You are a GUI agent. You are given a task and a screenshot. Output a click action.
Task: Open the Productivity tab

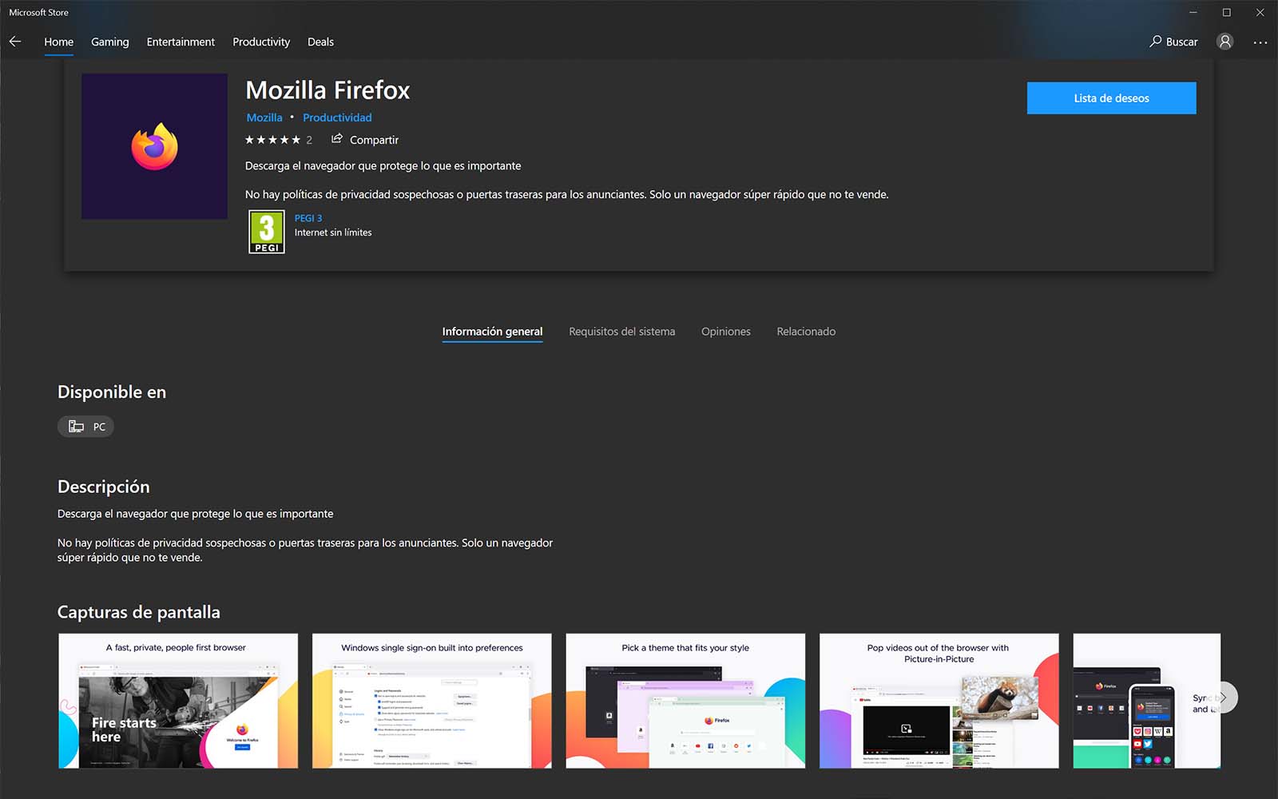click(x=261, y=42)
